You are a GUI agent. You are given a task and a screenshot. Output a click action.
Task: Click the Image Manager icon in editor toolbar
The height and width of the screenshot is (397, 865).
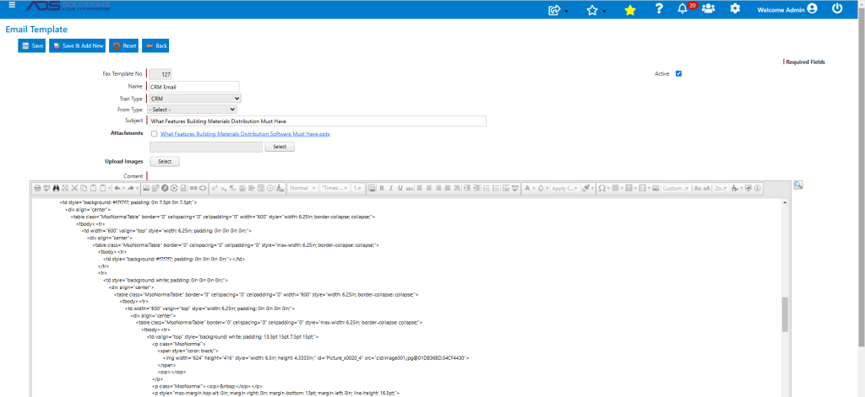(x=146, y=188)
